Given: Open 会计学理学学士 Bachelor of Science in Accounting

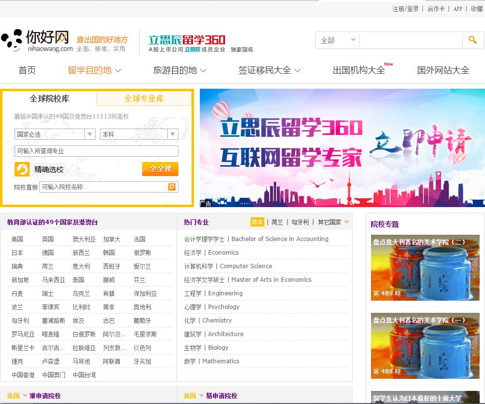Looking at the screenshot, I should (x=256, y=239).
